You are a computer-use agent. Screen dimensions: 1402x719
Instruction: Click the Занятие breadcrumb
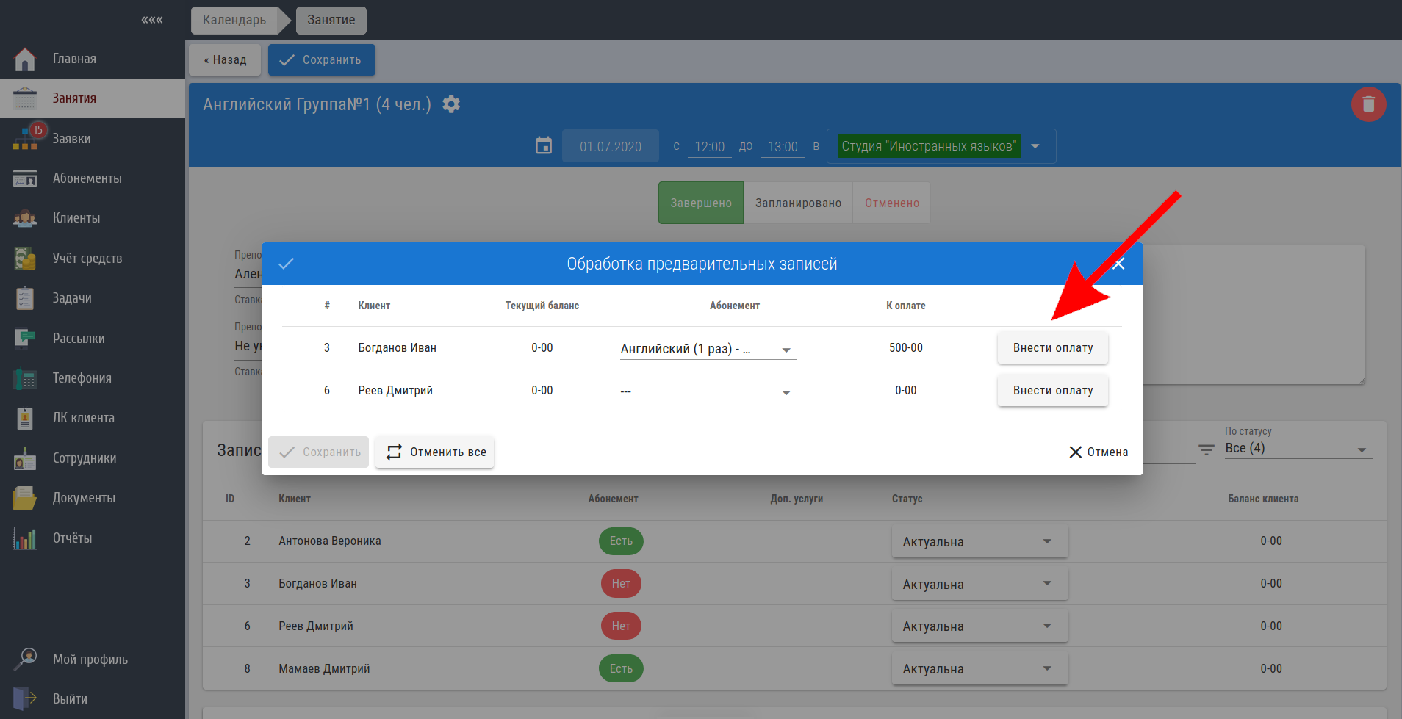coord(331,20)
